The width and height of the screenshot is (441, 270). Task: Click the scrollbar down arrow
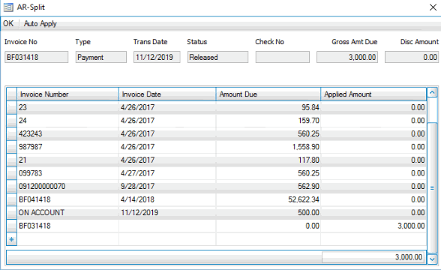tap(432, 259)
